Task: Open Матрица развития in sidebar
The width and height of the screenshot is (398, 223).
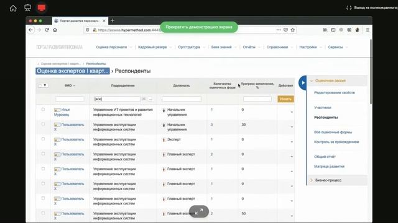Action: pyautogui.click(x=329, y=167)
